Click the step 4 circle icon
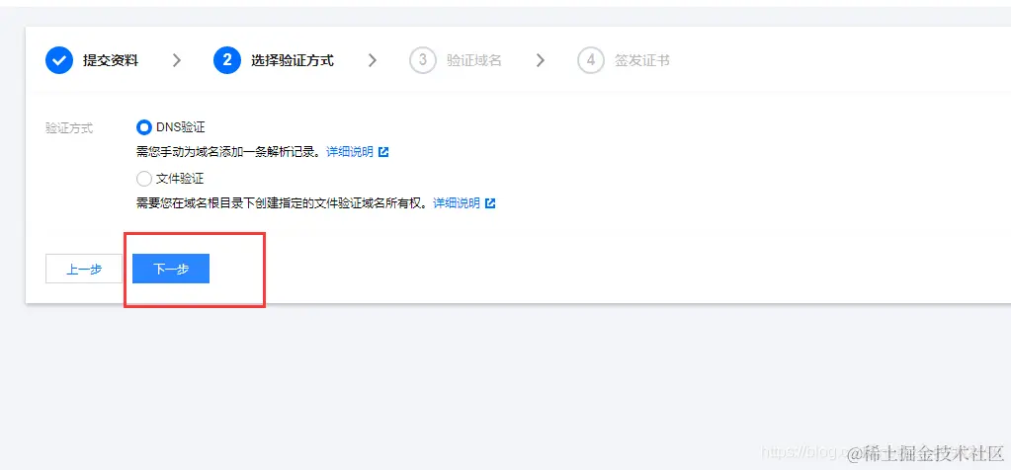 point(591,60)
